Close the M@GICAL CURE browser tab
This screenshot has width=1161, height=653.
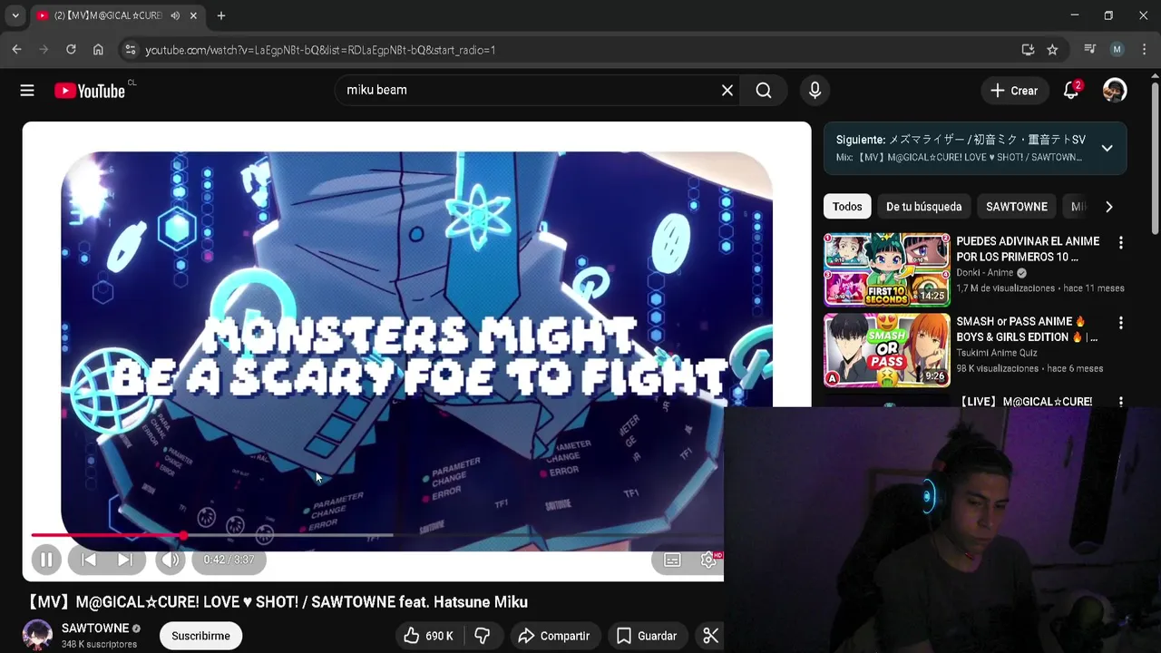(x=194, y=15)
